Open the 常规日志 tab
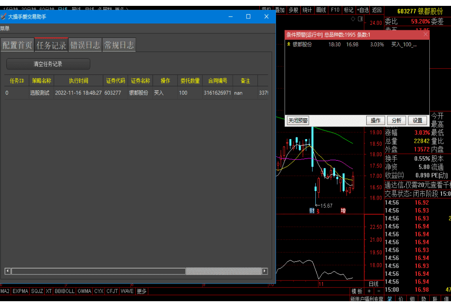The width and height of the screenshot is (451, 307). click(119, 45)
